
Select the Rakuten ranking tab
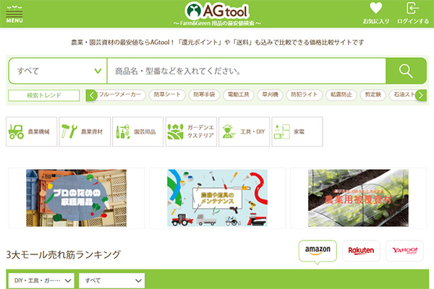[x=361, y=251]
